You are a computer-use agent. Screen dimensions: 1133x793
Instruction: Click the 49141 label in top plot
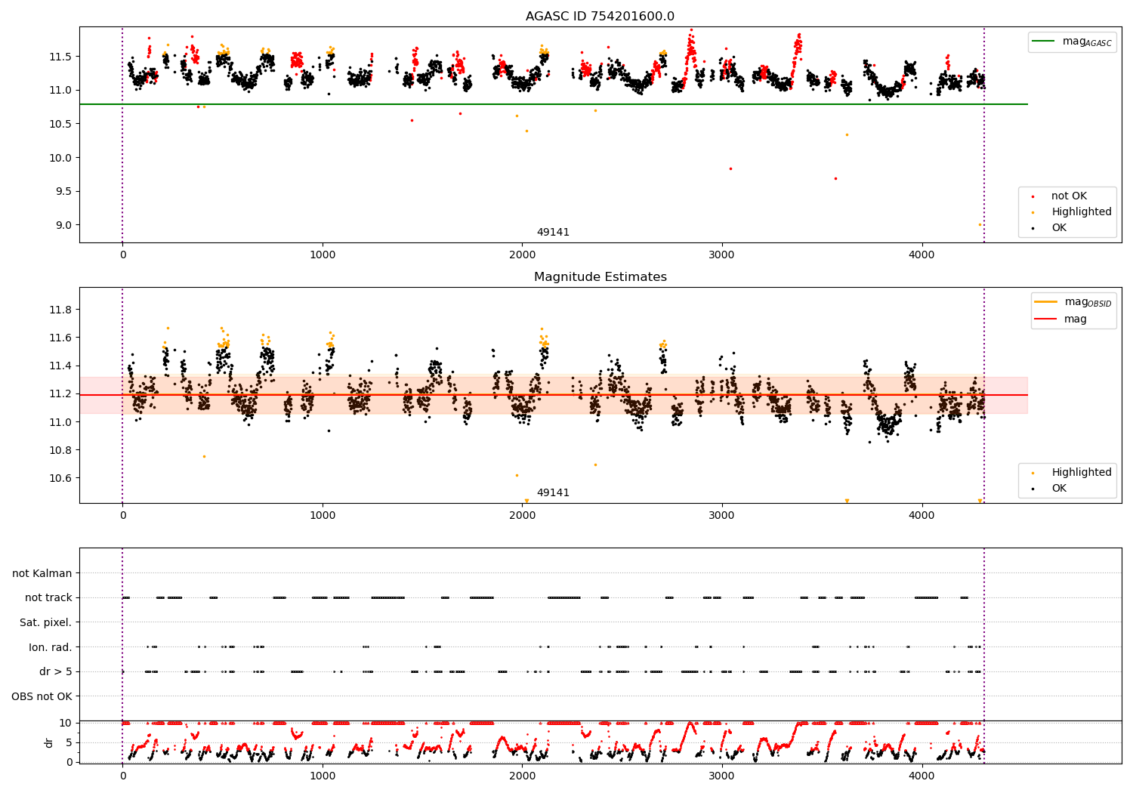[x=554, y=233]
